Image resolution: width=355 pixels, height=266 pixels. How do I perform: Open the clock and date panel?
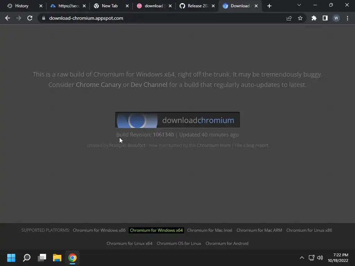coord(338,258)
